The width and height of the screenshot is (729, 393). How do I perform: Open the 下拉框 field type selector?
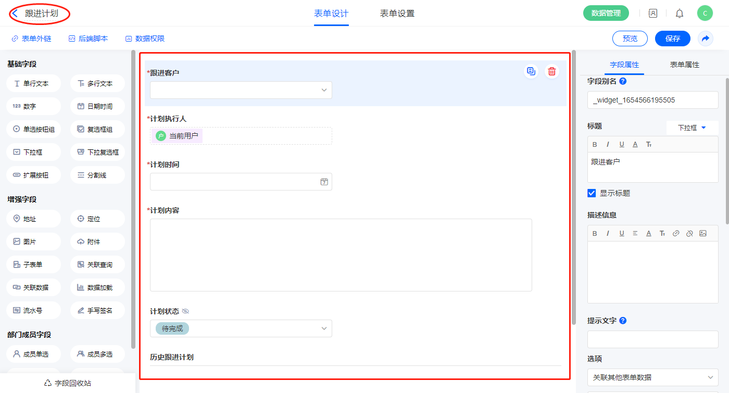tap(692, 128)
